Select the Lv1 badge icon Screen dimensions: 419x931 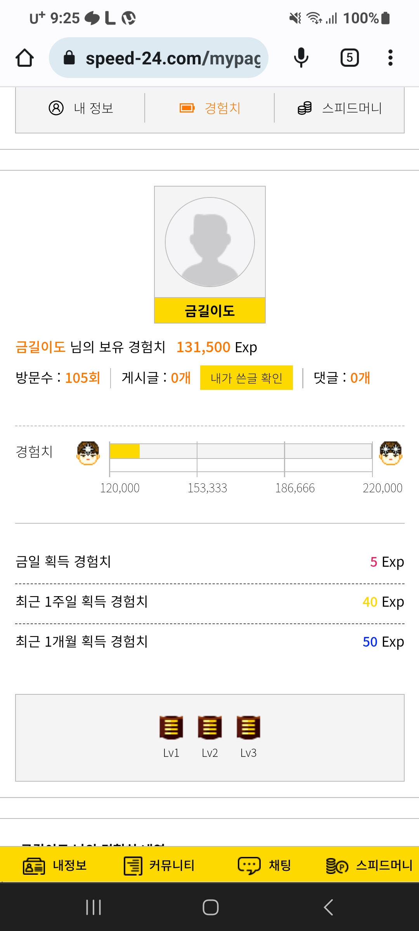pyautogui.click(x=171, y=727)
